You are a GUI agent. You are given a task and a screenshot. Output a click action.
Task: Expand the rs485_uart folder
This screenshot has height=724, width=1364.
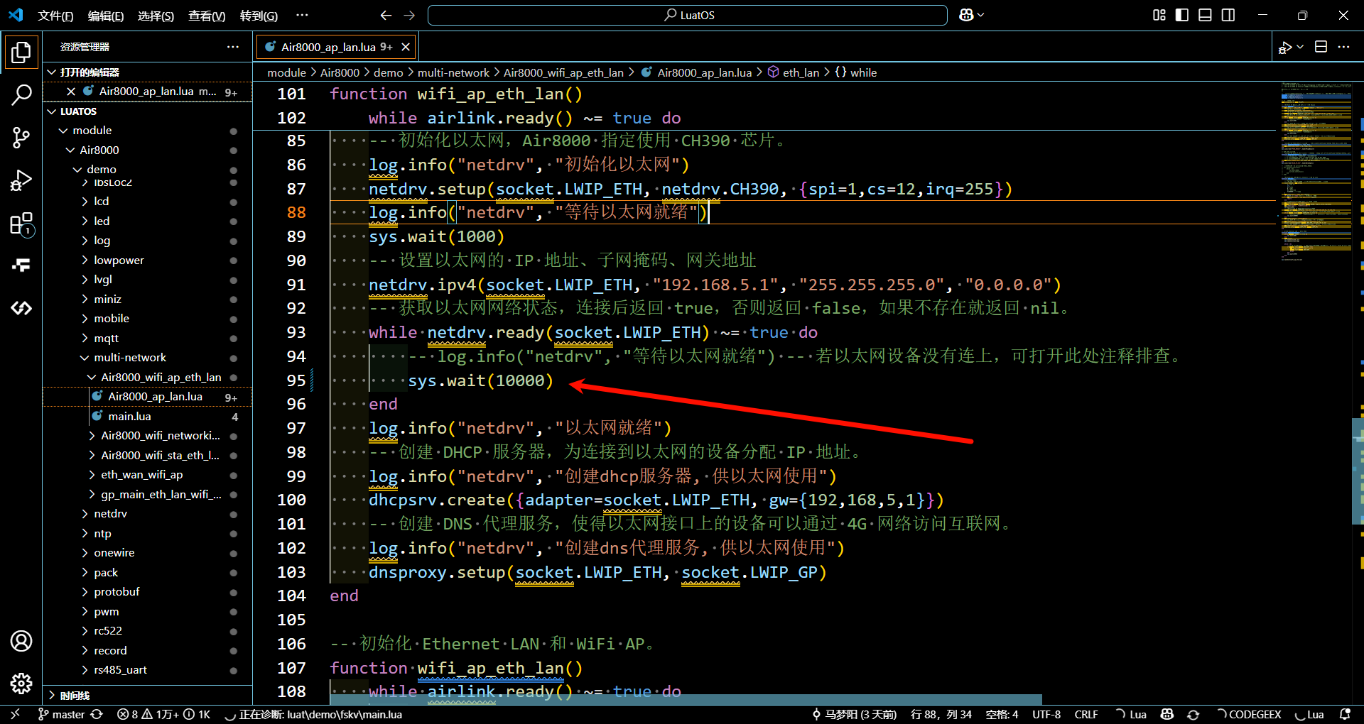coord(148,670)
